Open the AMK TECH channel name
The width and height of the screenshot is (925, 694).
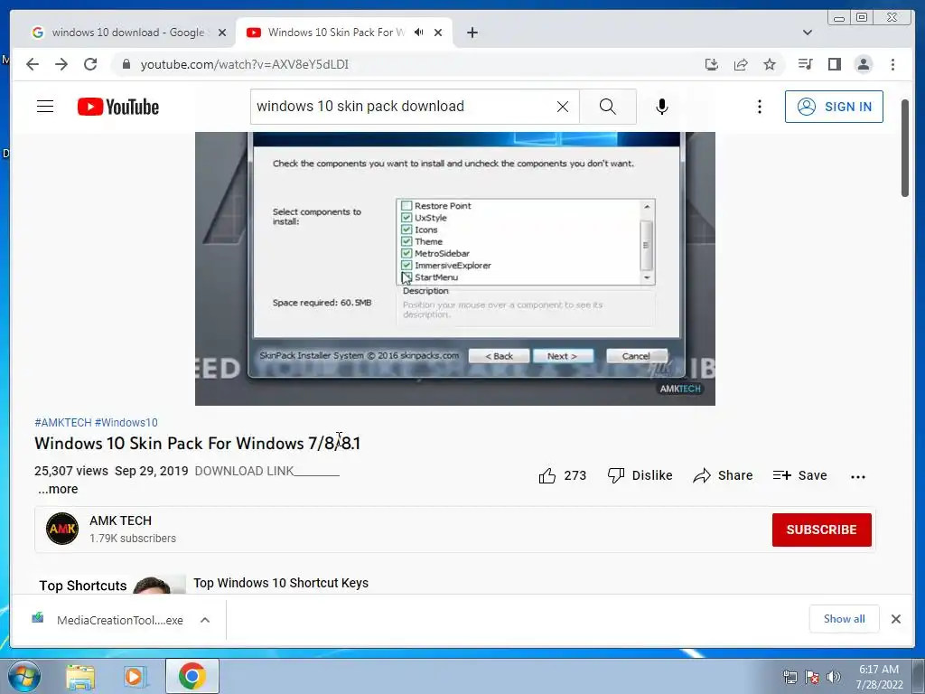[120, 520]
